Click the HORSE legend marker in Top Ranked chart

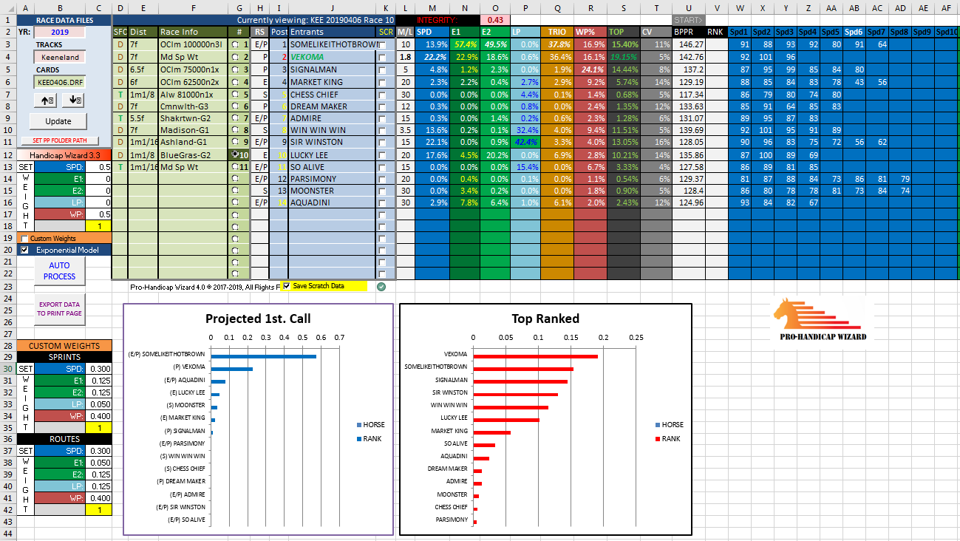656,425
